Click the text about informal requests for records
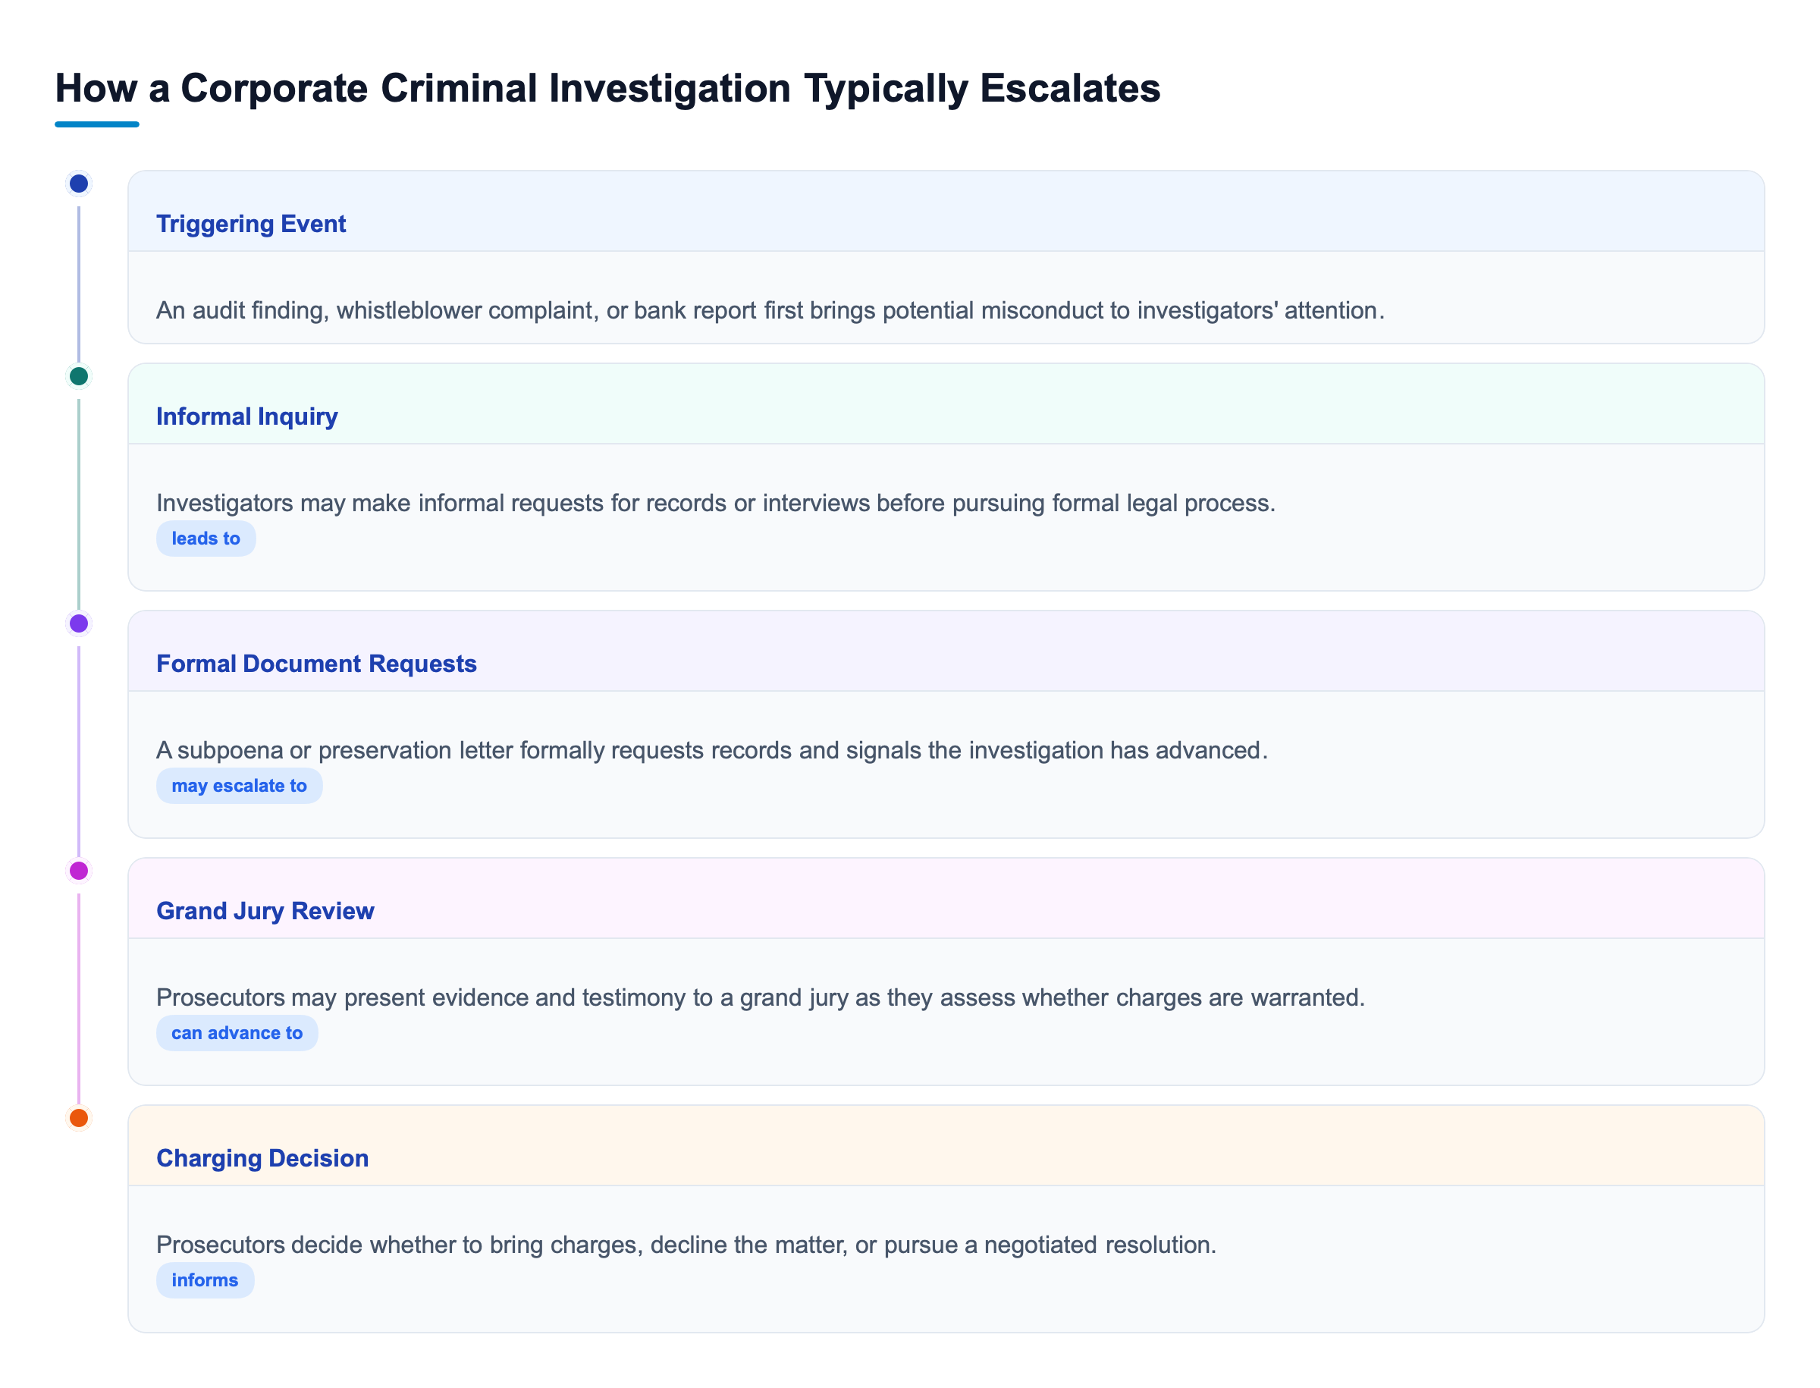 tap(715, 503)
